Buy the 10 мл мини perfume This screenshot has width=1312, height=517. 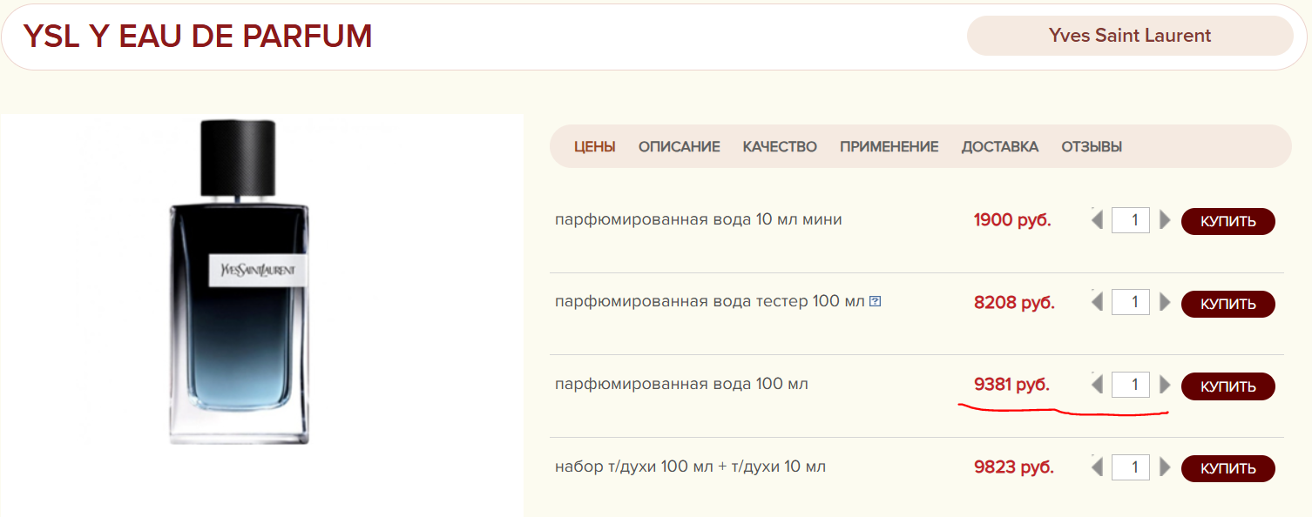coord(1228,221)
